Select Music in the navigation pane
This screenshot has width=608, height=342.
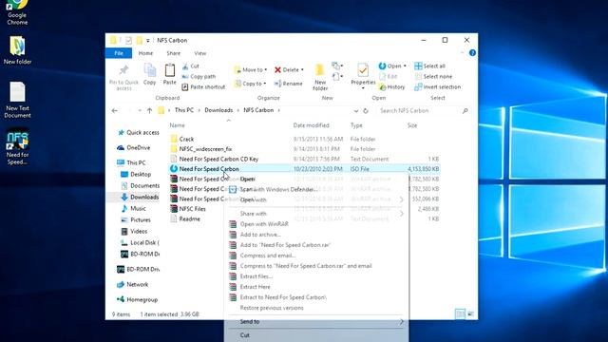click(x=133, y=209)
